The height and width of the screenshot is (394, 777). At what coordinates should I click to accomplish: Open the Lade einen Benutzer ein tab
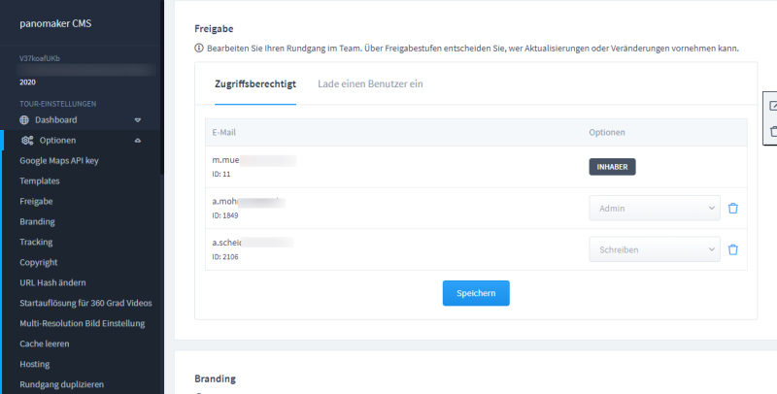click(x=370, y=84)
